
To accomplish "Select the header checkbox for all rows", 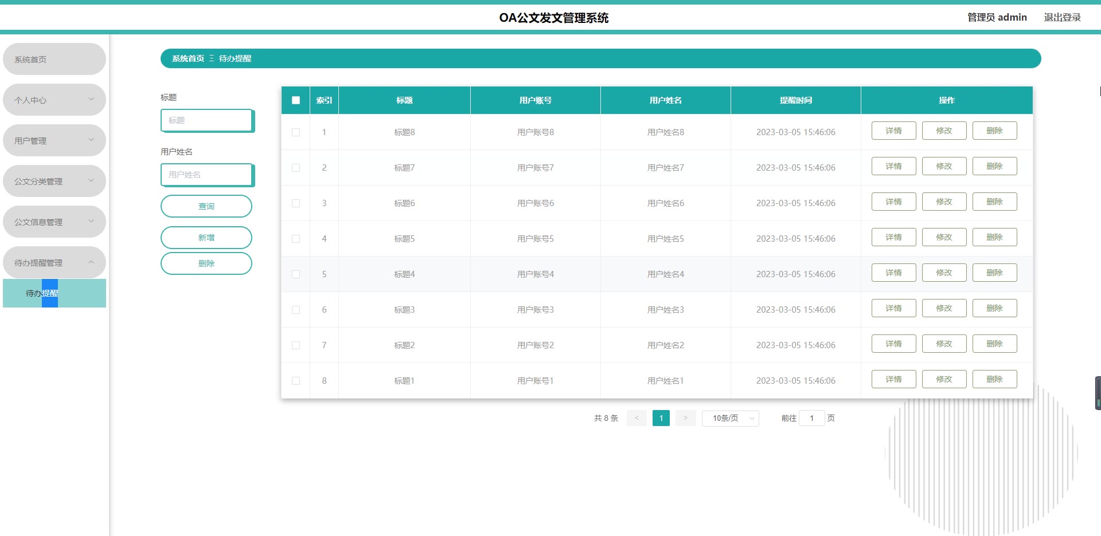I will pos(296,100).
